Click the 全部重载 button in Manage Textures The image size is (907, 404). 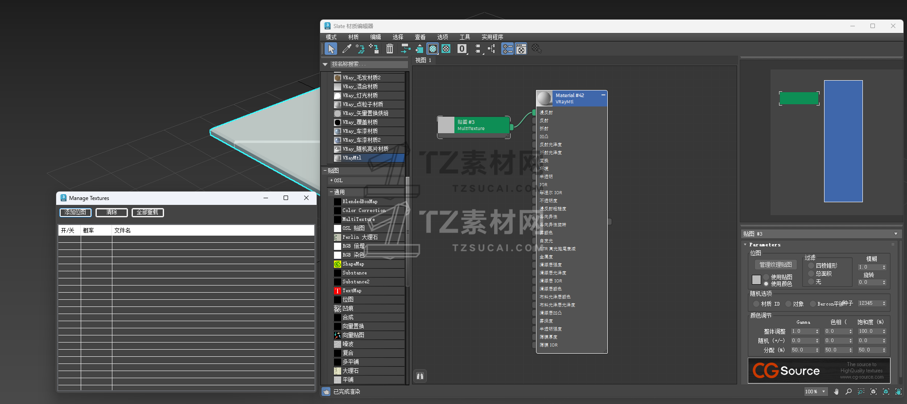[148, 212]
